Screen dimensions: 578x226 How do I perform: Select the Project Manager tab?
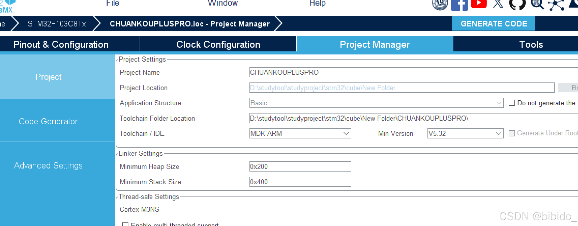tap(375, 44)
